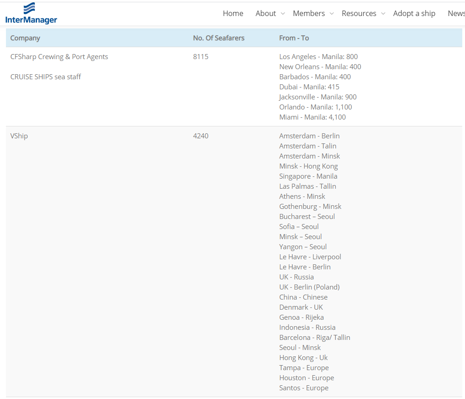Expand the dropdown chevron beside About
Viewport: 465px width, 399px height.
(x=283, y=14)
